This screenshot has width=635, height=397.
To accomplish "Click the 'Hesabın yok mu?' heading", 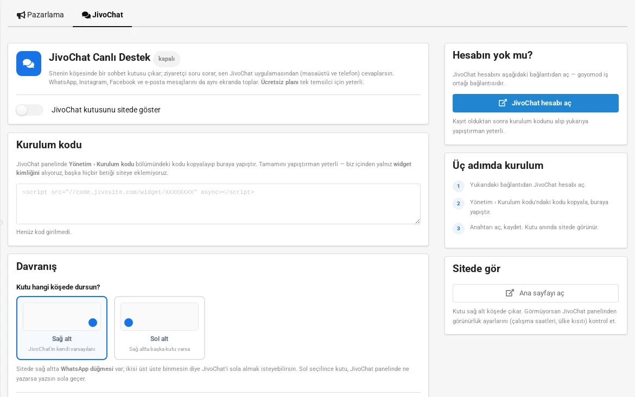I will click(492, 55).
